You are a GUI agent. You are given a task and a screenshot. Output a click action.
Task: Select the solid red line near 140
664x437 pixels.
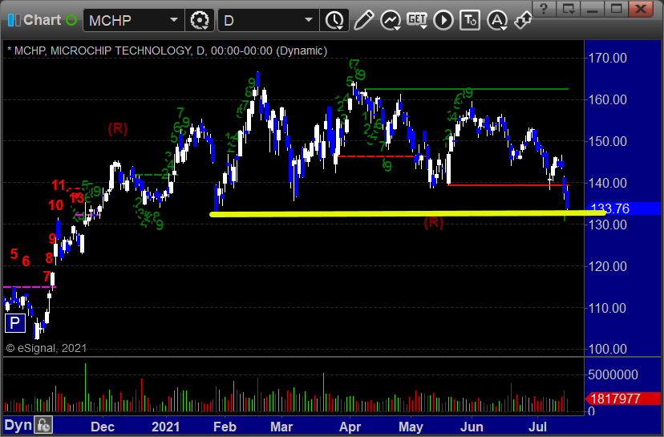point(508,185)
